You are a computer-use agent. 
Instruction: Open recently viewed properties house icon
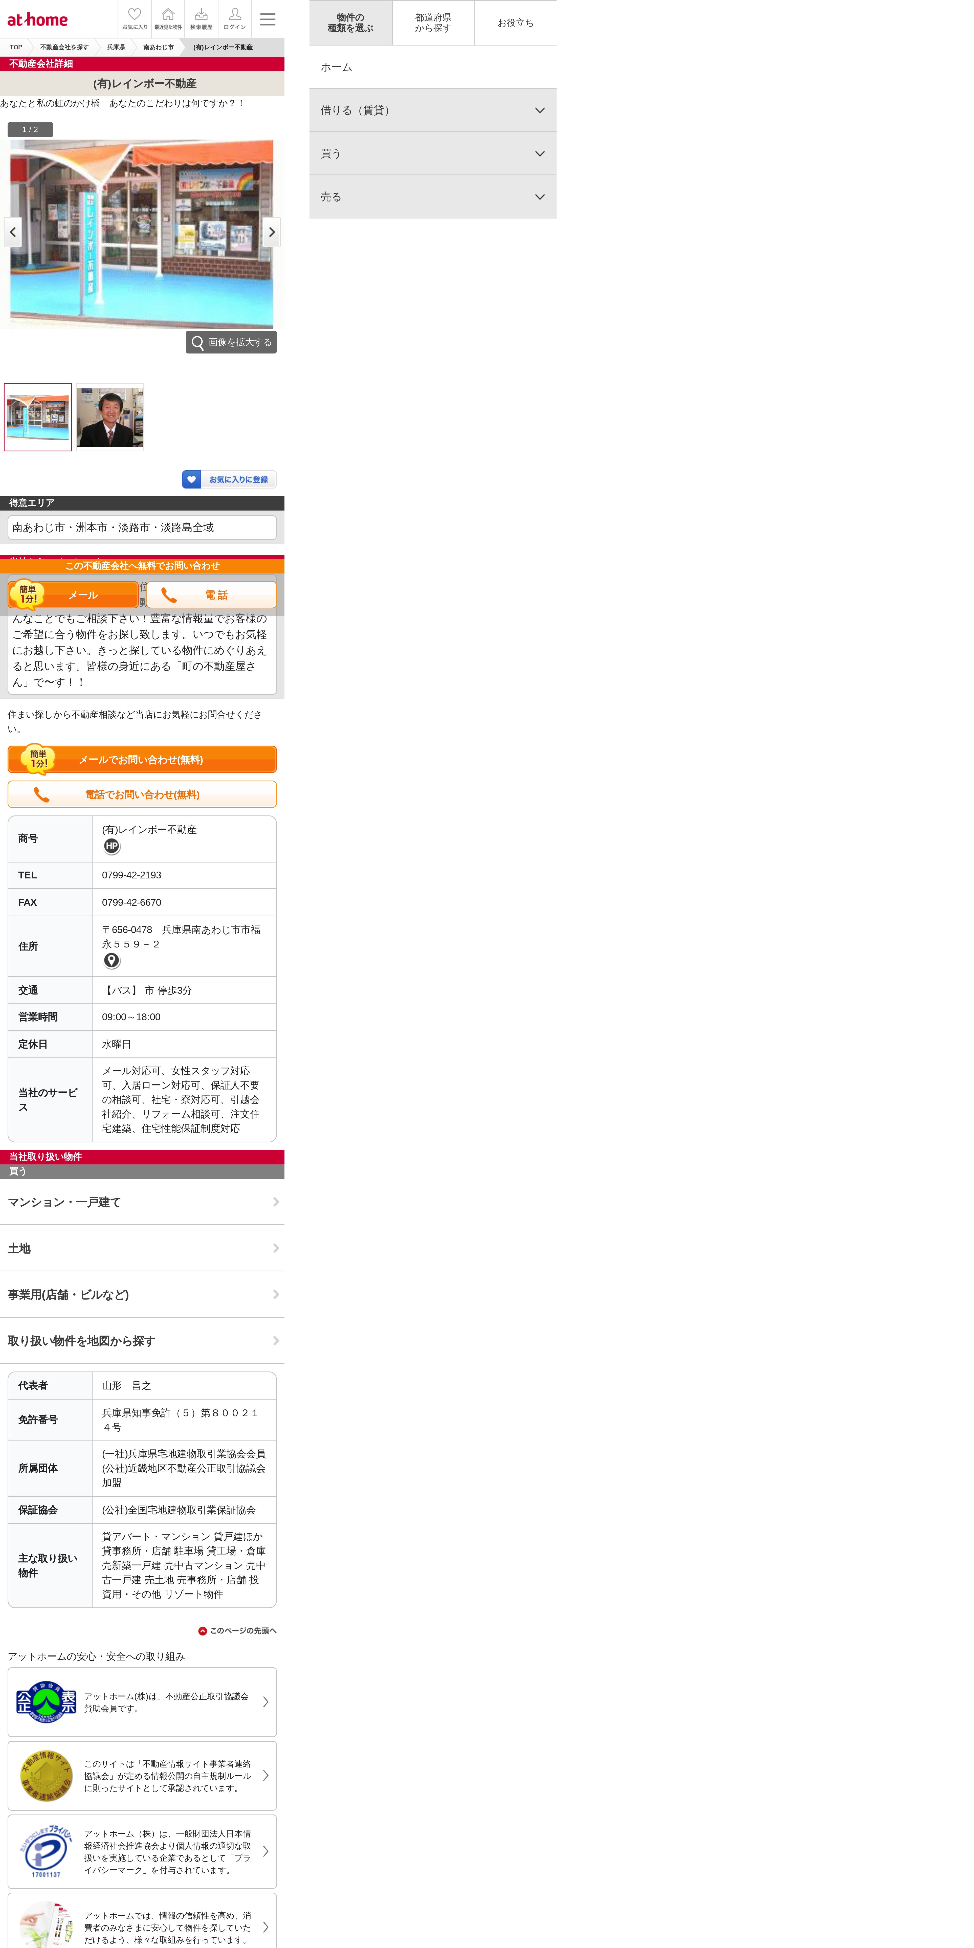(168, 19)
